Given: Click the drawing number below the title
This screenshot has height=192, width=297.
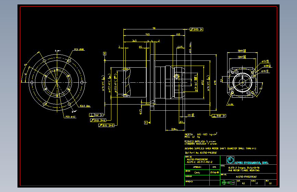Looking at the screenshot, I should (x=246, y=177).
